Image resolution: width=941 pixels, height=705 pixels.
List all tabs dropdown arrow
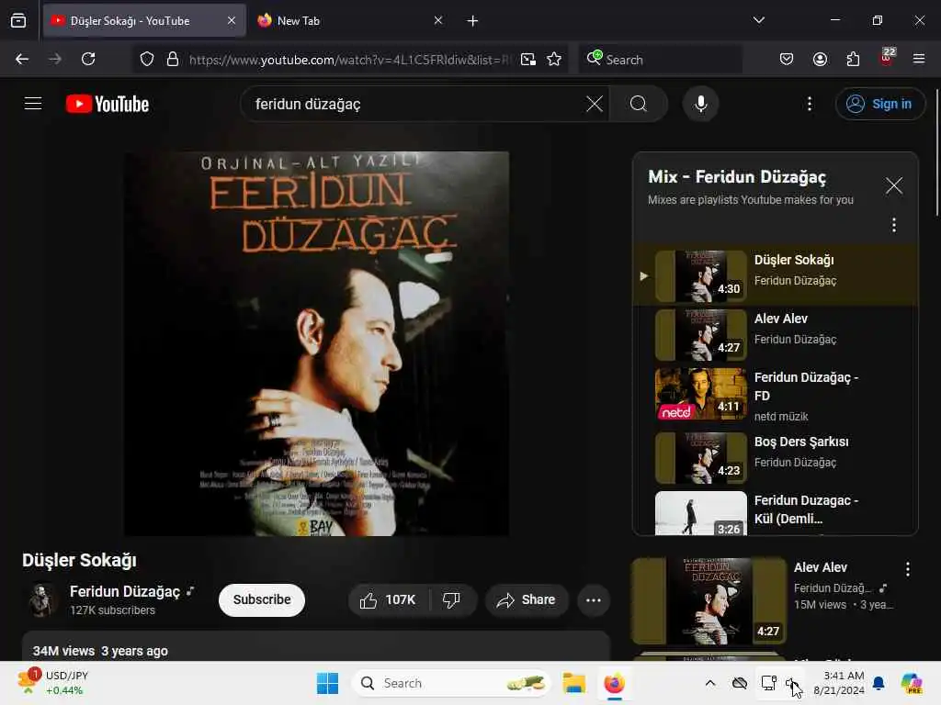[x=758, y=20]
